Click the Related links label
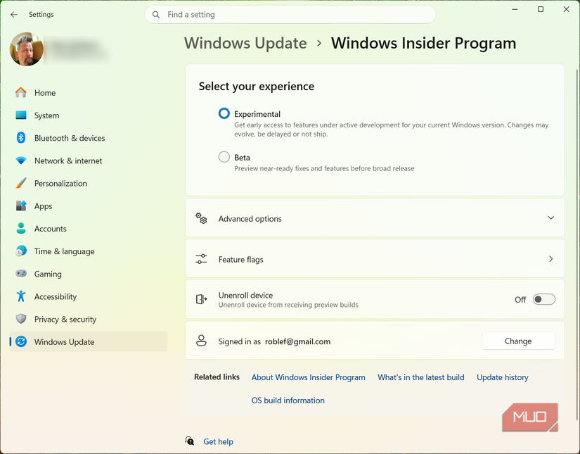This screenshot has height=454, width=580. 217,377
